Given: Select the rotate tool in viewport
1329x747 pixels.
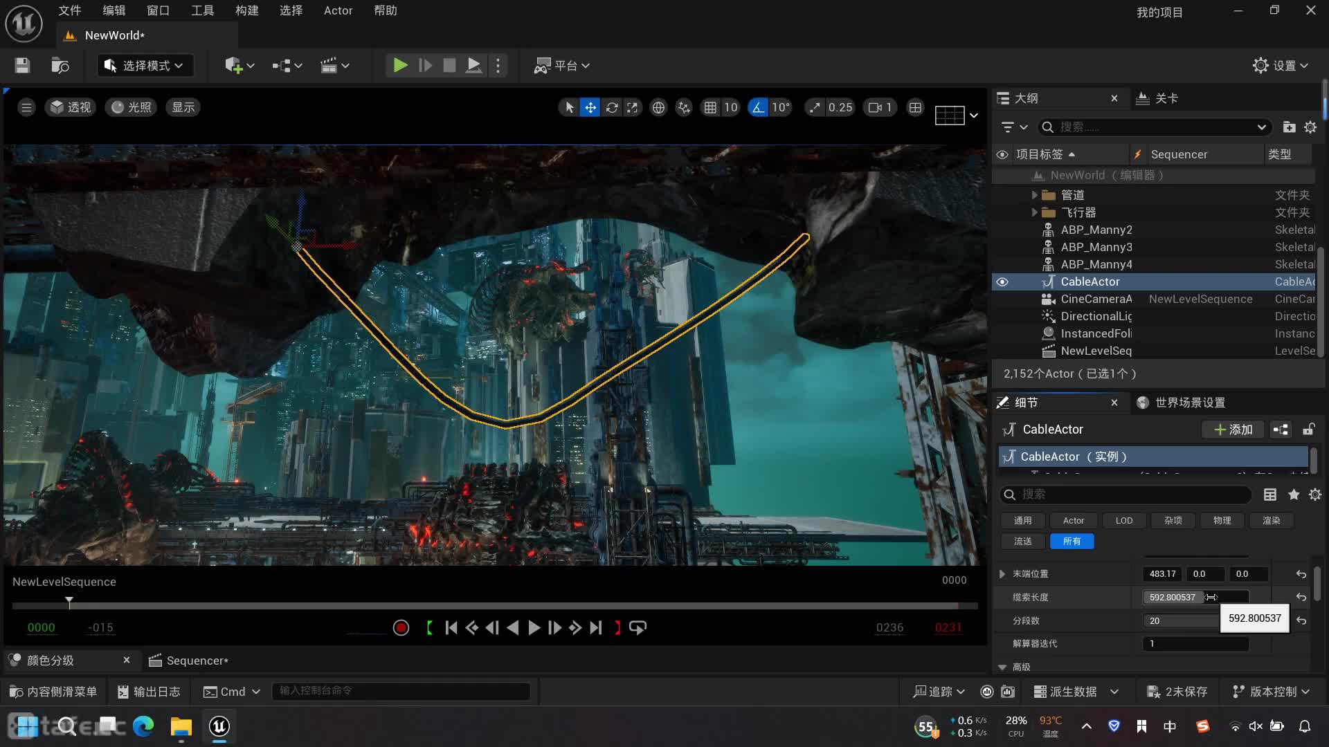Looking at the screenshot, I should coord(612,107).
